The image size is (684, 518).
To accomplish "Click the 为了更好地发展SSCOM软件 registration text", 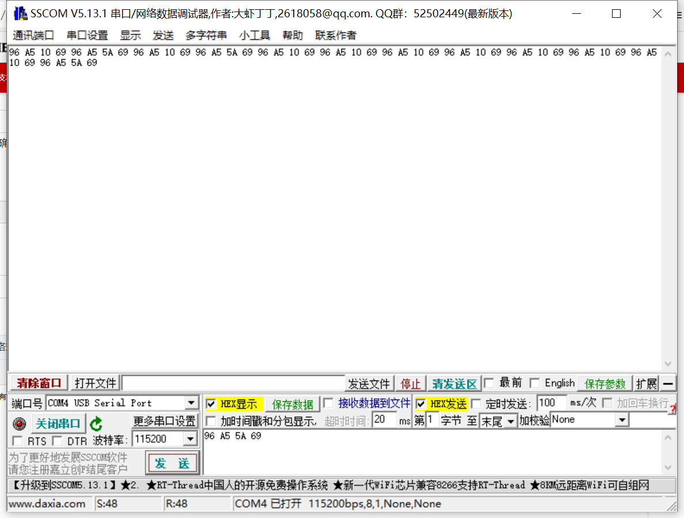I will pyautogui.click(x=68, y=463).
